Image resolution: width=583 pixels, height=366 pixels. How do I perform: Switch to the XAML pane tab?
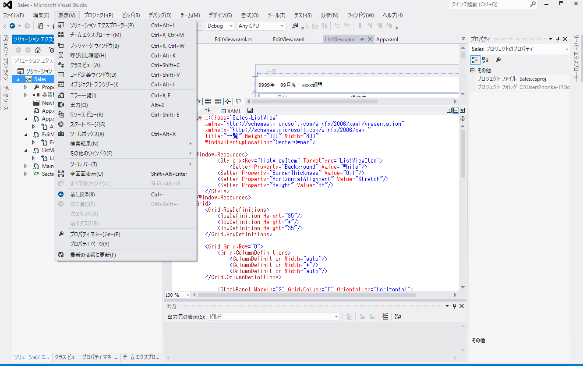(x=231, y=111)
